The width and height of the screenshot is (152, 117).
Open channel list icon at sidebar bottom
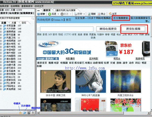(29, 113)
